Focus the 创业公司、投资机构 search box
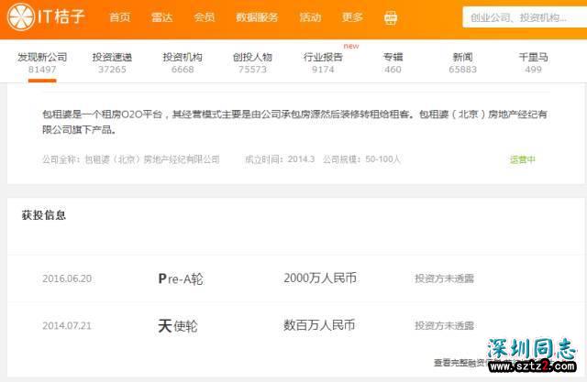The height and width of the screenshot is (382, 587). 525,17
